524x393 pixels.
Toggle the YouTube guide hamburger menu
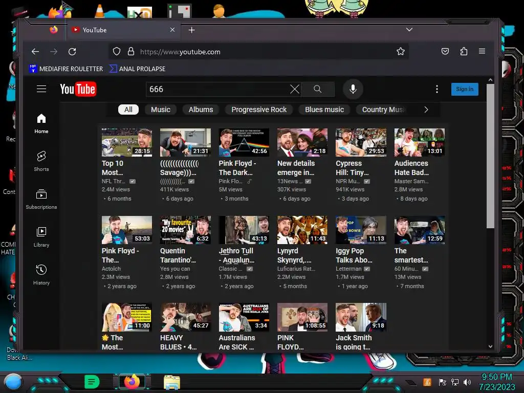(41, 89)
